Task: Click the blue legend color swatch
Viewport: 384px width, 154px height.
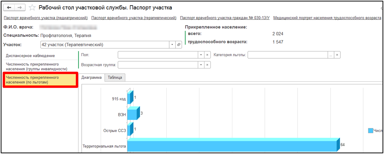Action: coord(370,131)
